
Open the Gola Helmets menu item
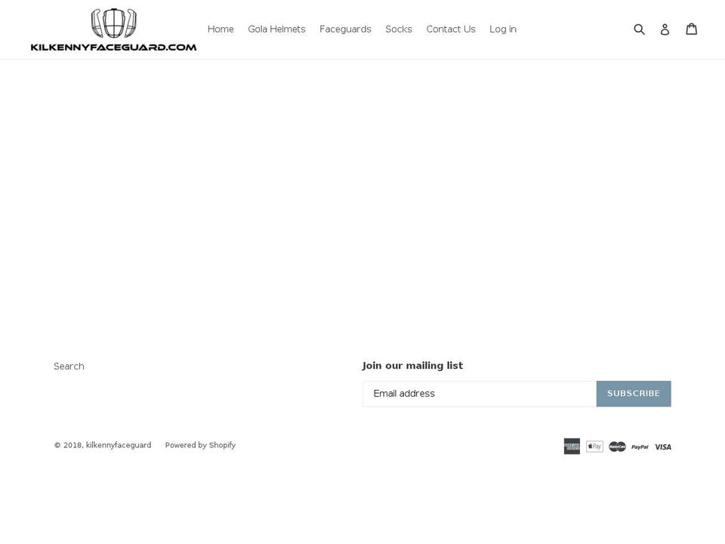coord(276,29)
